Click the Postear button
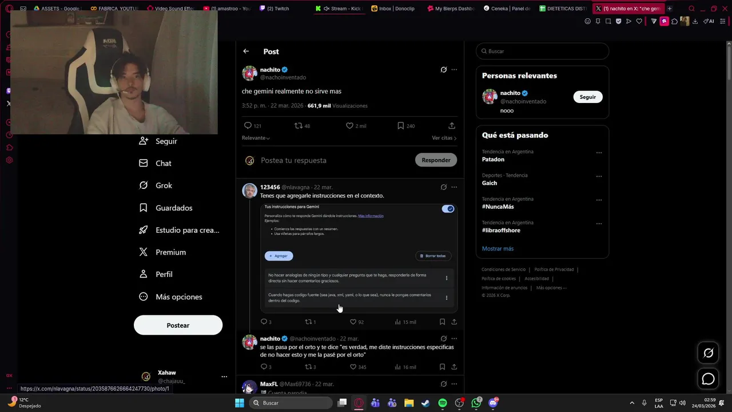 (178, 325)
